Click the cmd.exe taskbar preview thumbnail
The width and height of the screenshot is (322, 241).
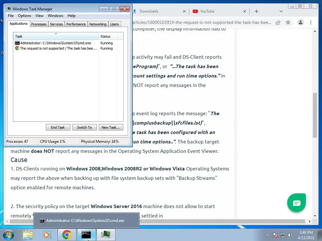86,221
